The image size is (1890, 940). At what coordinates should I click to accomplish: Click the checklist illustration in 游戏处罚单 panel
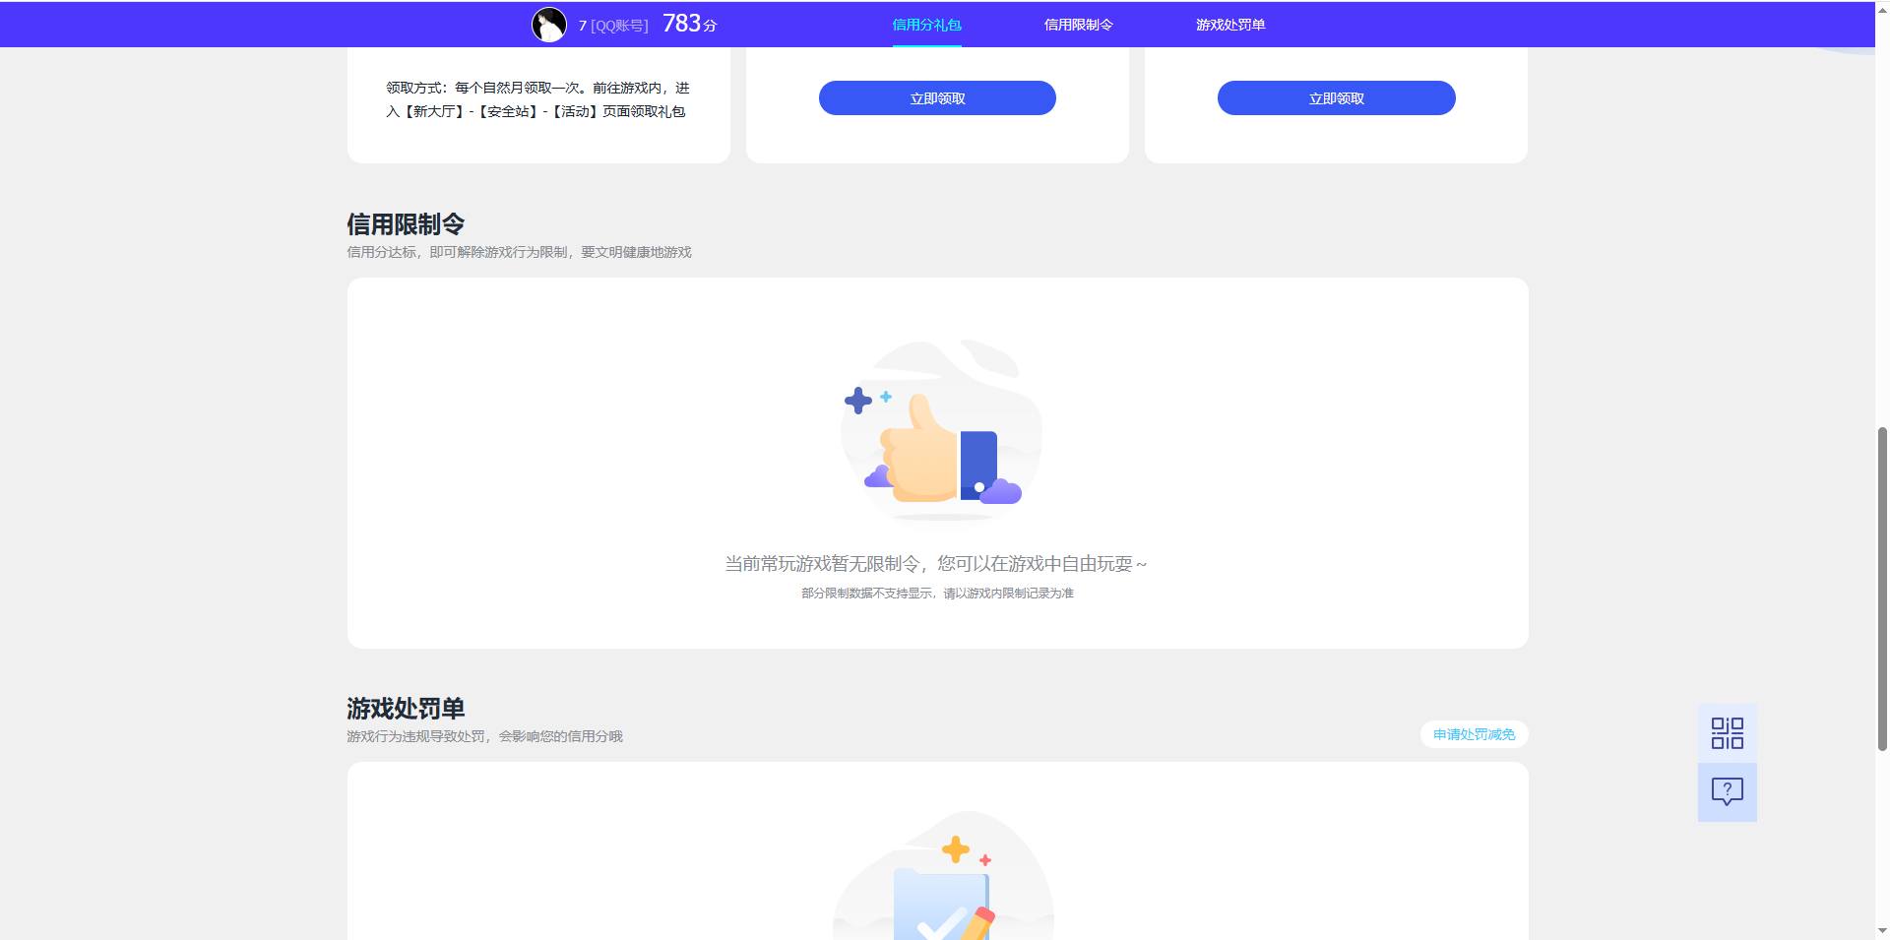pyautogui.click(x=943, y=875)
